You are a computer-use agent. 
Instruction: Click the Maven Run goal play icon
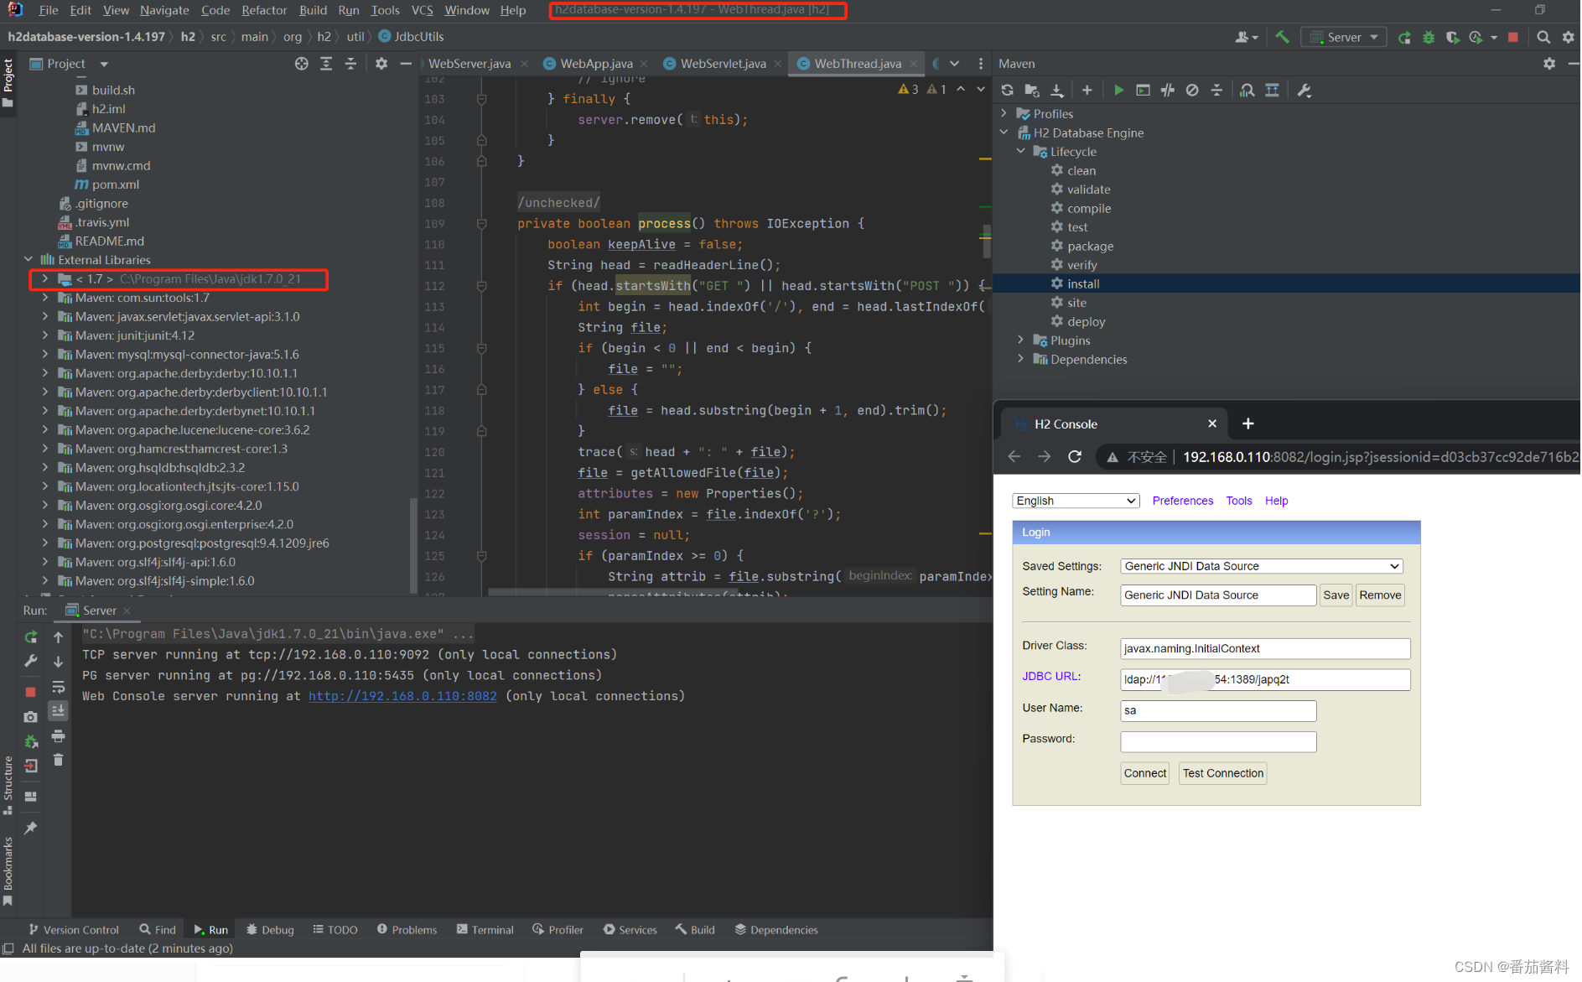point(1118,91)
